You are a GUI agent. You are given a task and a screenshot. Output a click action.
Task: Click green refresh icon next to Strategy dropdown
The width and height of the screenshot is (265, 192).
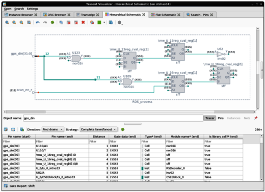123,129
